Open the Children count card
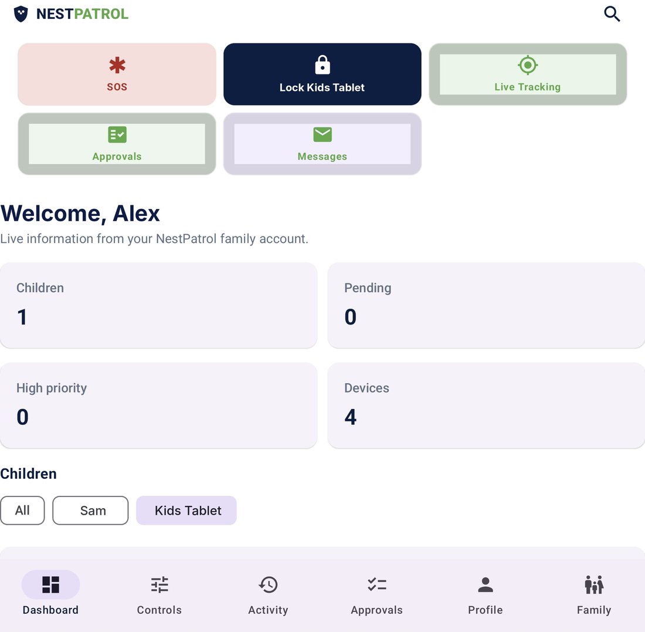Viewport: 645px width, 632px height. 158,305
